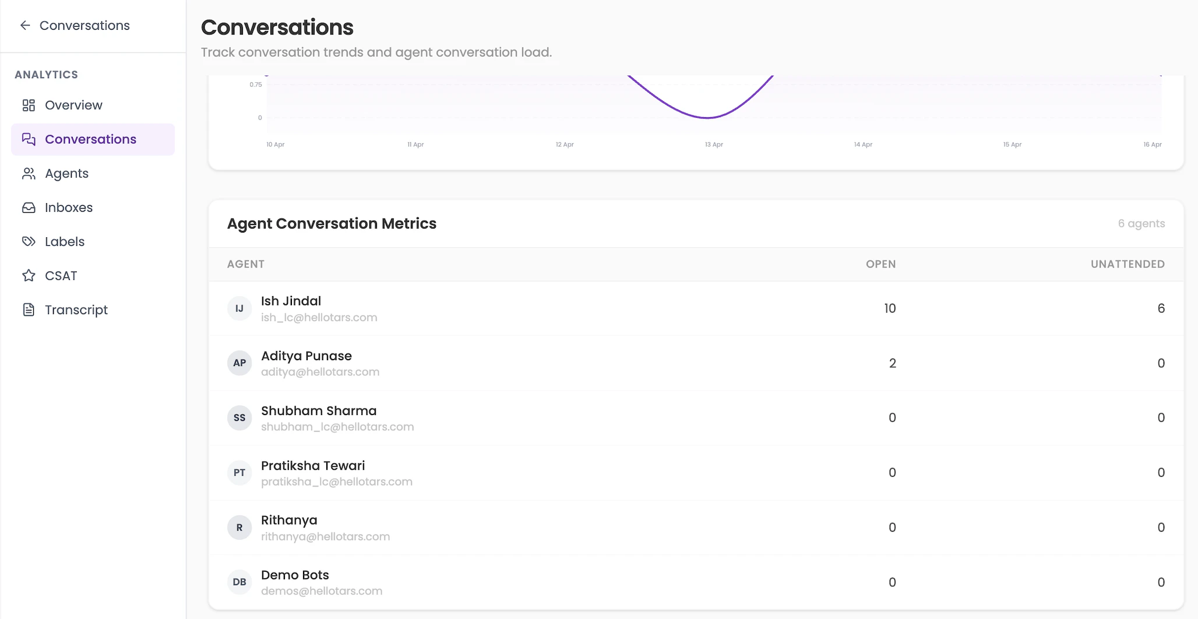The image size is (1198, 619).
Task: Open the Inboxes tray icon
Action: point(29,207)
